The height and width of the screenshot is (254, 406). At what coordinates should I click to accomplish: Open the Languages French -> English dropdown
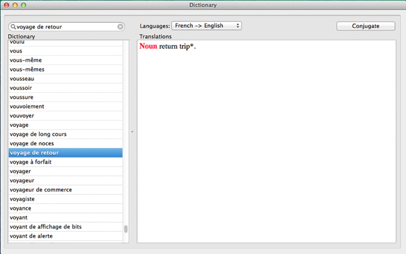(206, 26)
